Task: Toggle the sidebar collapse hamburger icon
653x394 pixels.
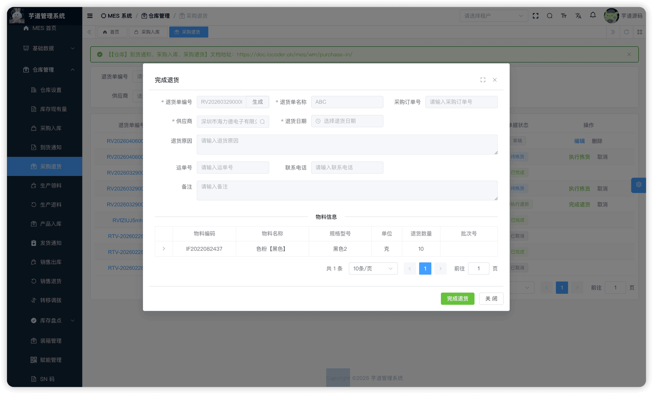Action: point(90,16)
